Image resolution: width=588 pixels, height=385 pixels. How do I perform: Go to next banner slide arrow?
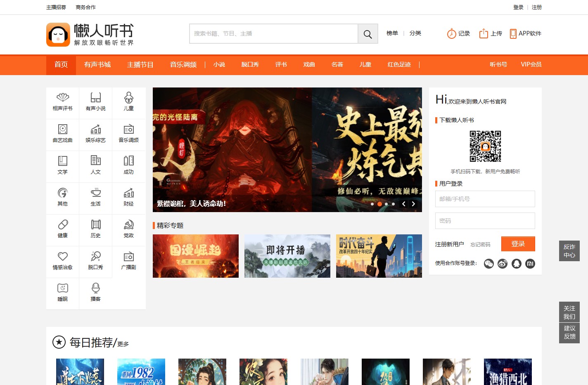413,204
